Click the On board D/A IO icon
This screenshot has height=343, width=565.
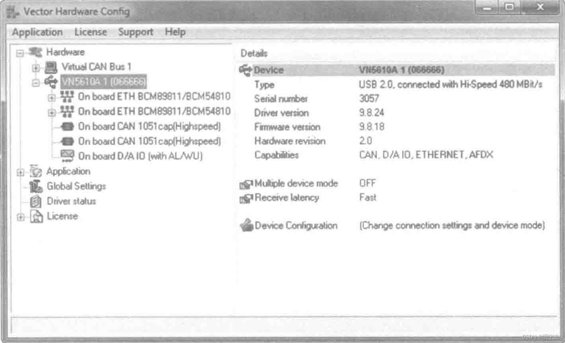tap(67, 156)
